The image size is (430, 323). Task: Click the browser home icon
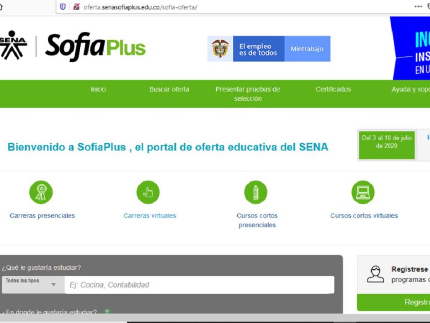[x=1, y=6]
